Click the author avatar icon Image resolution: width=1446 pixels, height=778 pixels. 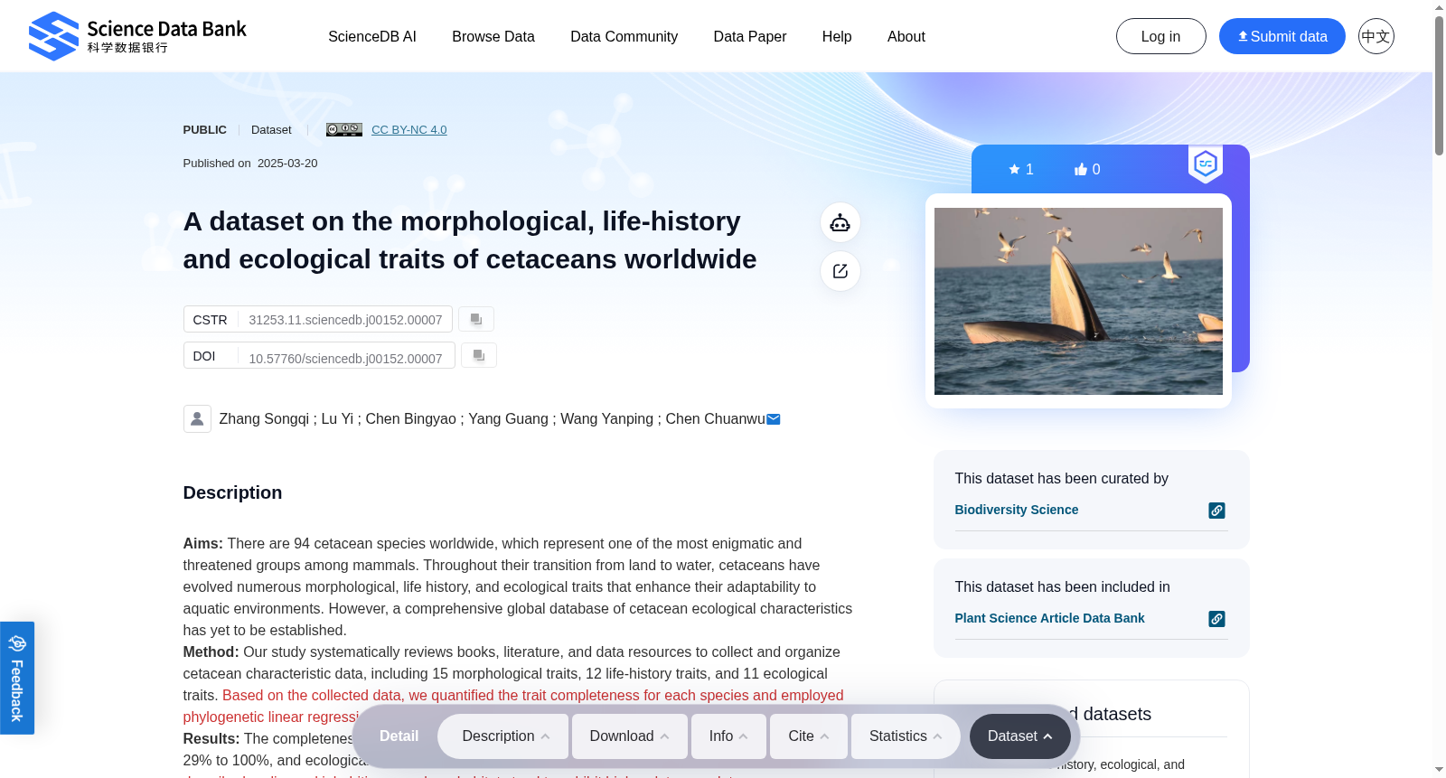pyautogui.click(x=197, y=418)
